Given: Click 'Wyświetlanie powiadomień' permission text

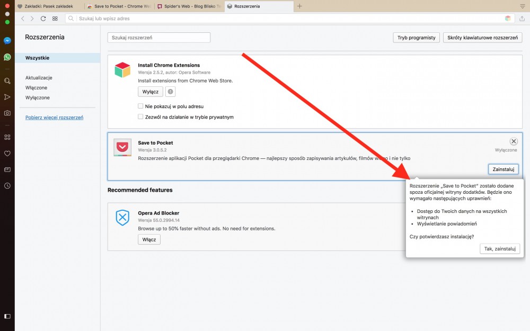Looking at the screenshot, I should click(446, 224).
